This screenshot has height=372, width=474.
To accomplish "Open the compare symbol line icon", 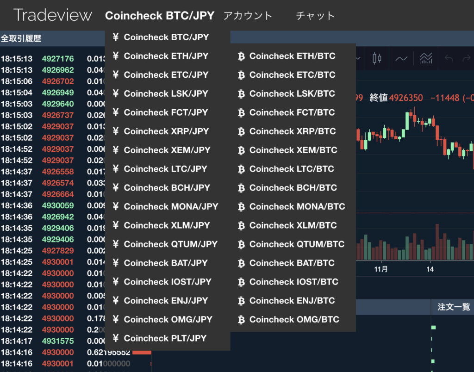I will (x=401, y=58).
